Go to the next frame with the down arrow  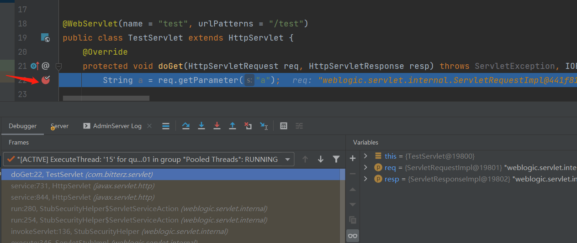point(321,159)
